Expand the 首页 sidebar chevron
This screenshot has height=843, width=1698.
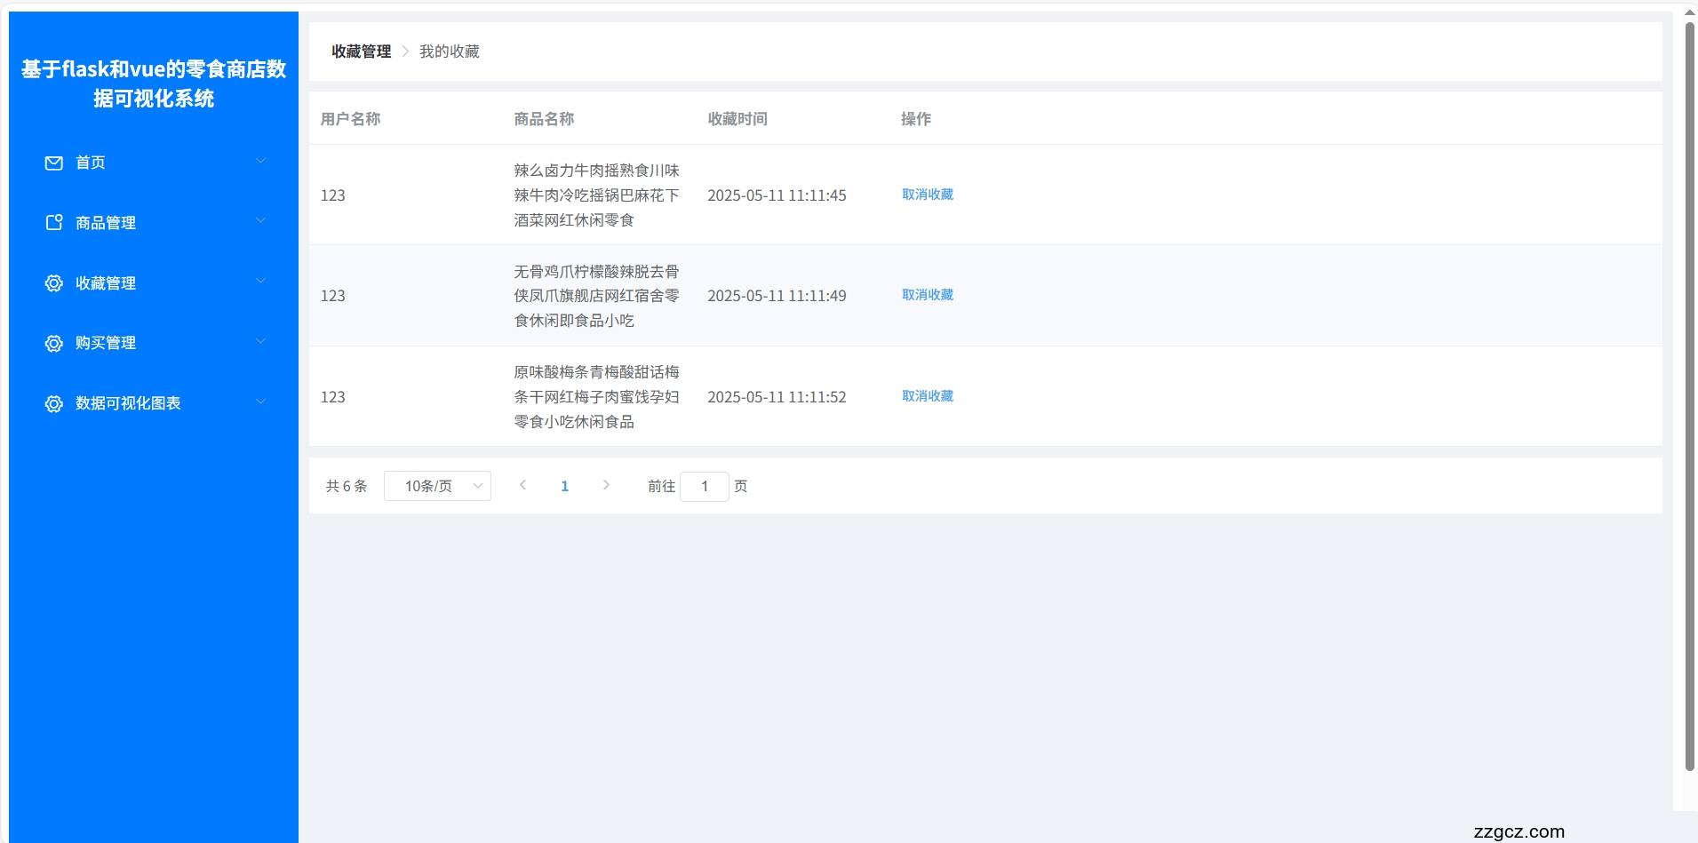[260, 161]
